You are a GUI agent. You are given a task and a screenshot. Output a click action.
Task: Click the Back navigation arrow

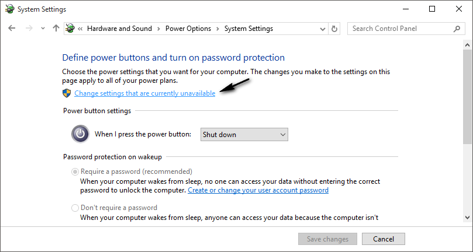12,28
